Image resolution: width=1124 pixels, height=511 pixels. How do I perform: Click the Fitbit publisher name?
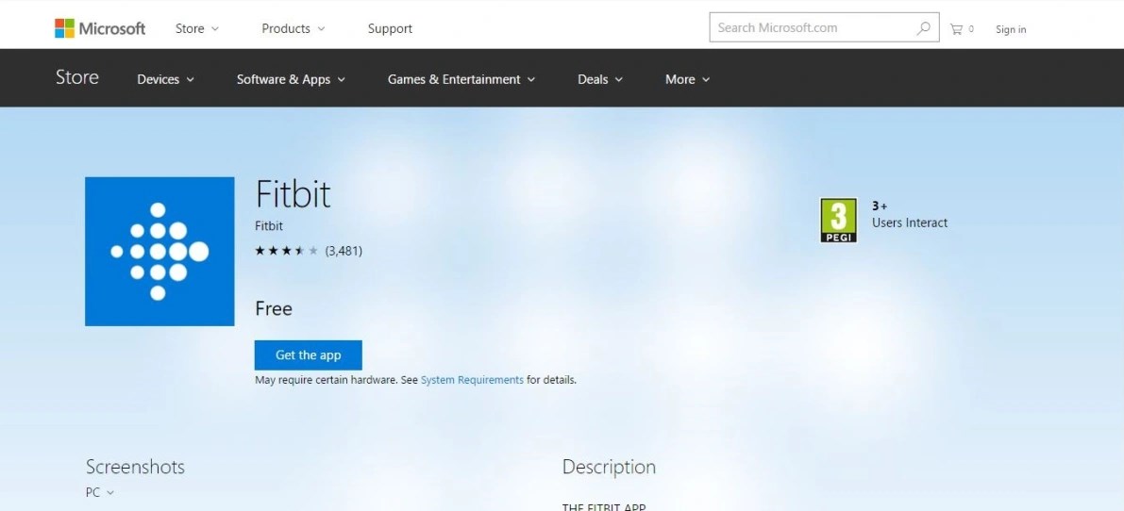tap(269, 226)
